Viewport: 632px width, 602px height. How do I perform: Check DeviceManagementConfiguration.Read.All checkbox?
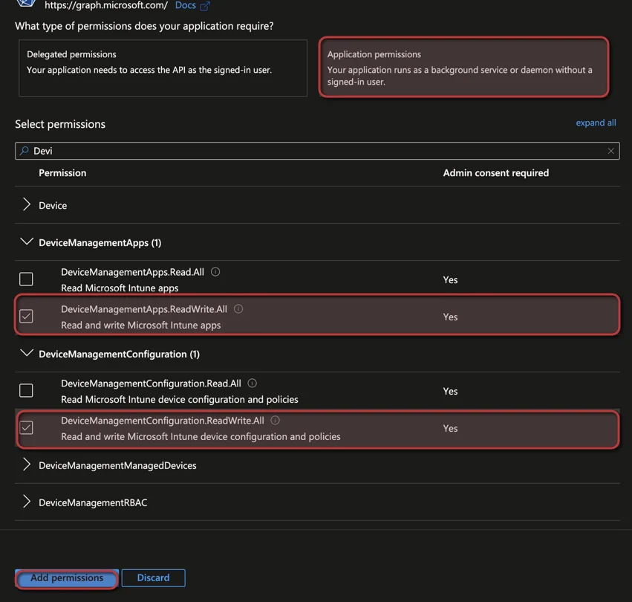click(26, 390)
